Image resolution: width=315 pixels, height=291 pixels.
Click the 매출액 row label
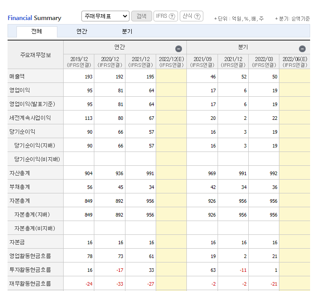pos(17,77)
